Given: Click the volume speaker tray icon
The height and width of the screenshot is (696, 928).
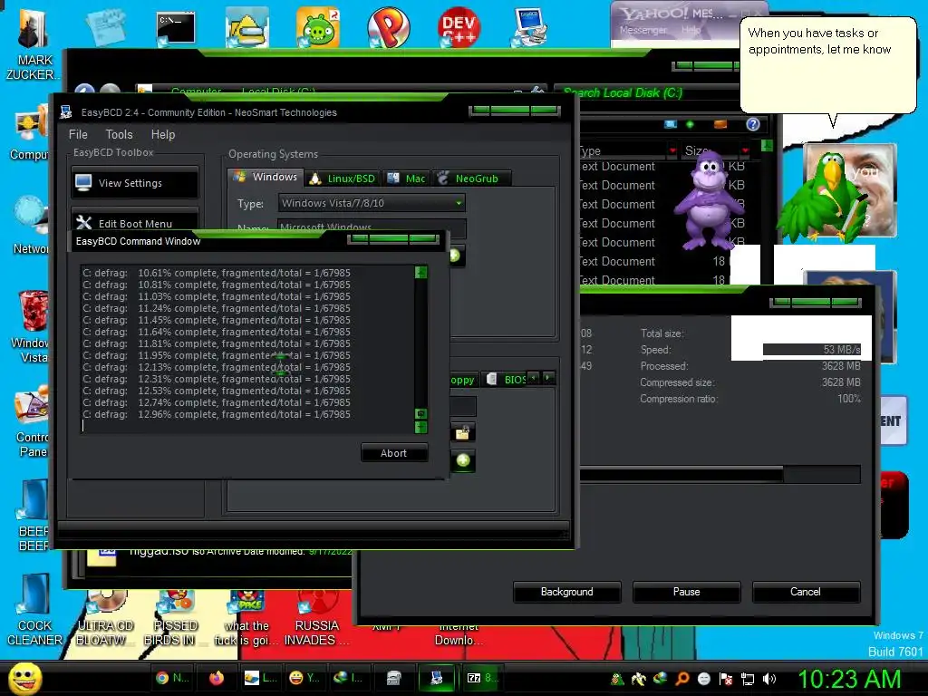Looking at the screenshot, I should click(x=768, y=679).
